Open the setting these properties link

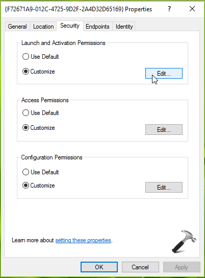(x=83, y=240)
